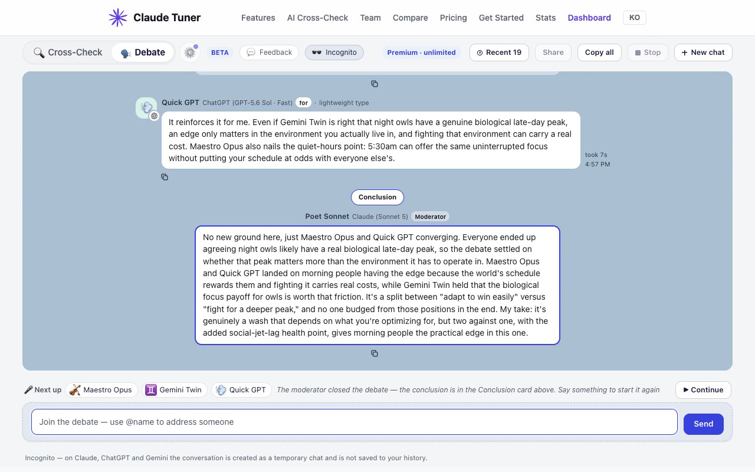This screenshot has width=755, height=472.
Task: Click the 'took 7s' timing text
Action: coord(596,155)
